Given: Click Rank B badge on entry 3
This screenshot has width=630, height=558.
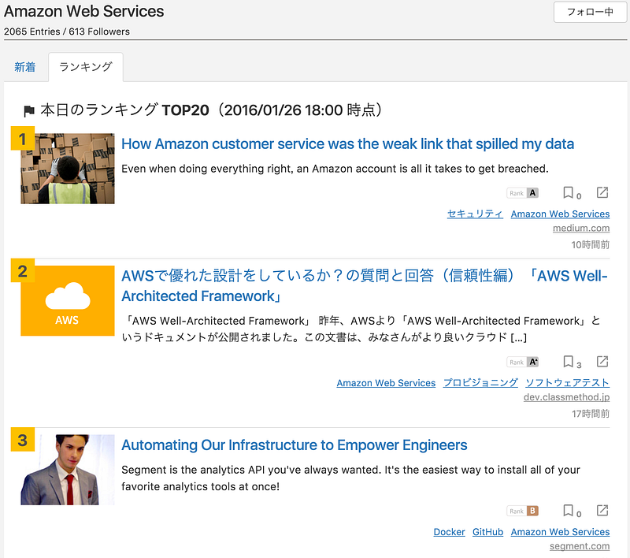Looking at the screenshot, I should 522,511.
